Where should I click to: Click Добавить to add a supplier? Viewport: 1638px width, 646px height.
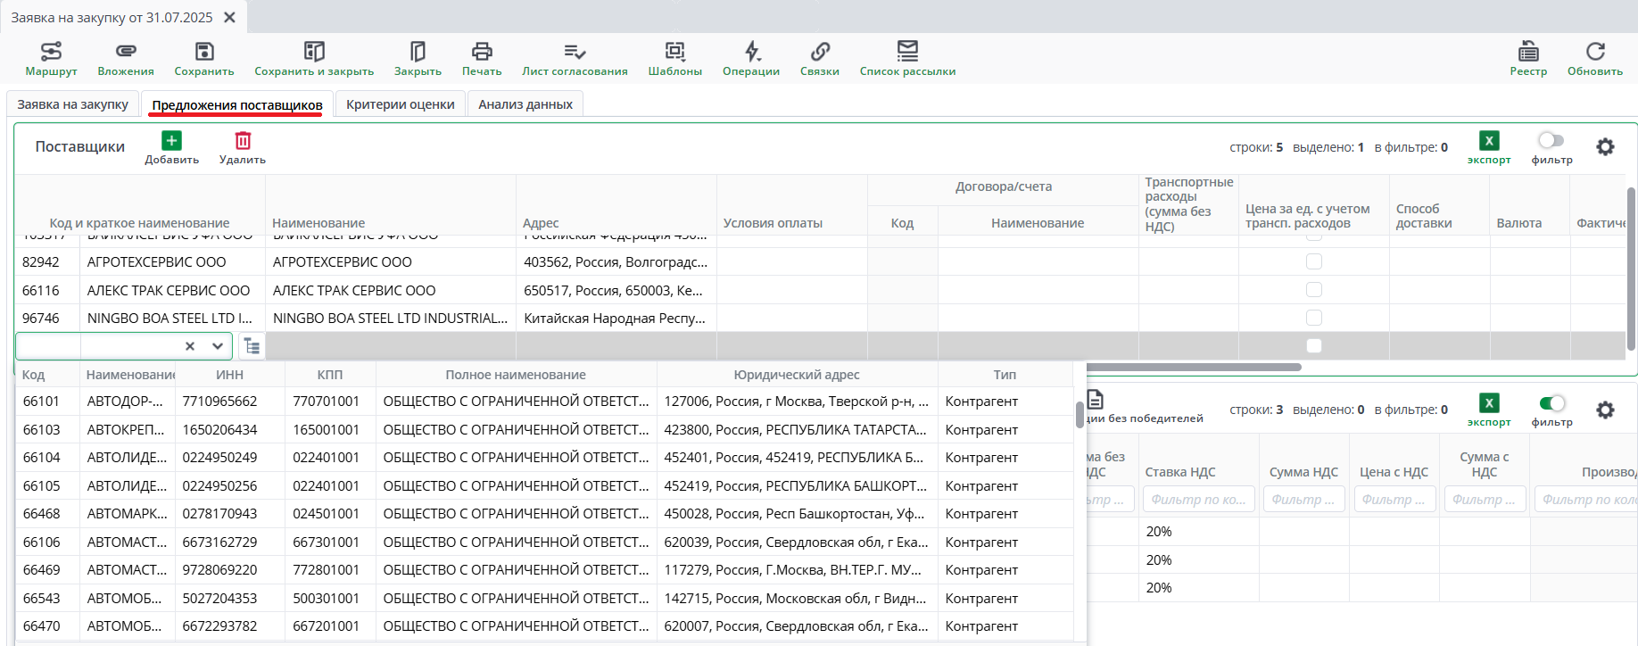171,147
